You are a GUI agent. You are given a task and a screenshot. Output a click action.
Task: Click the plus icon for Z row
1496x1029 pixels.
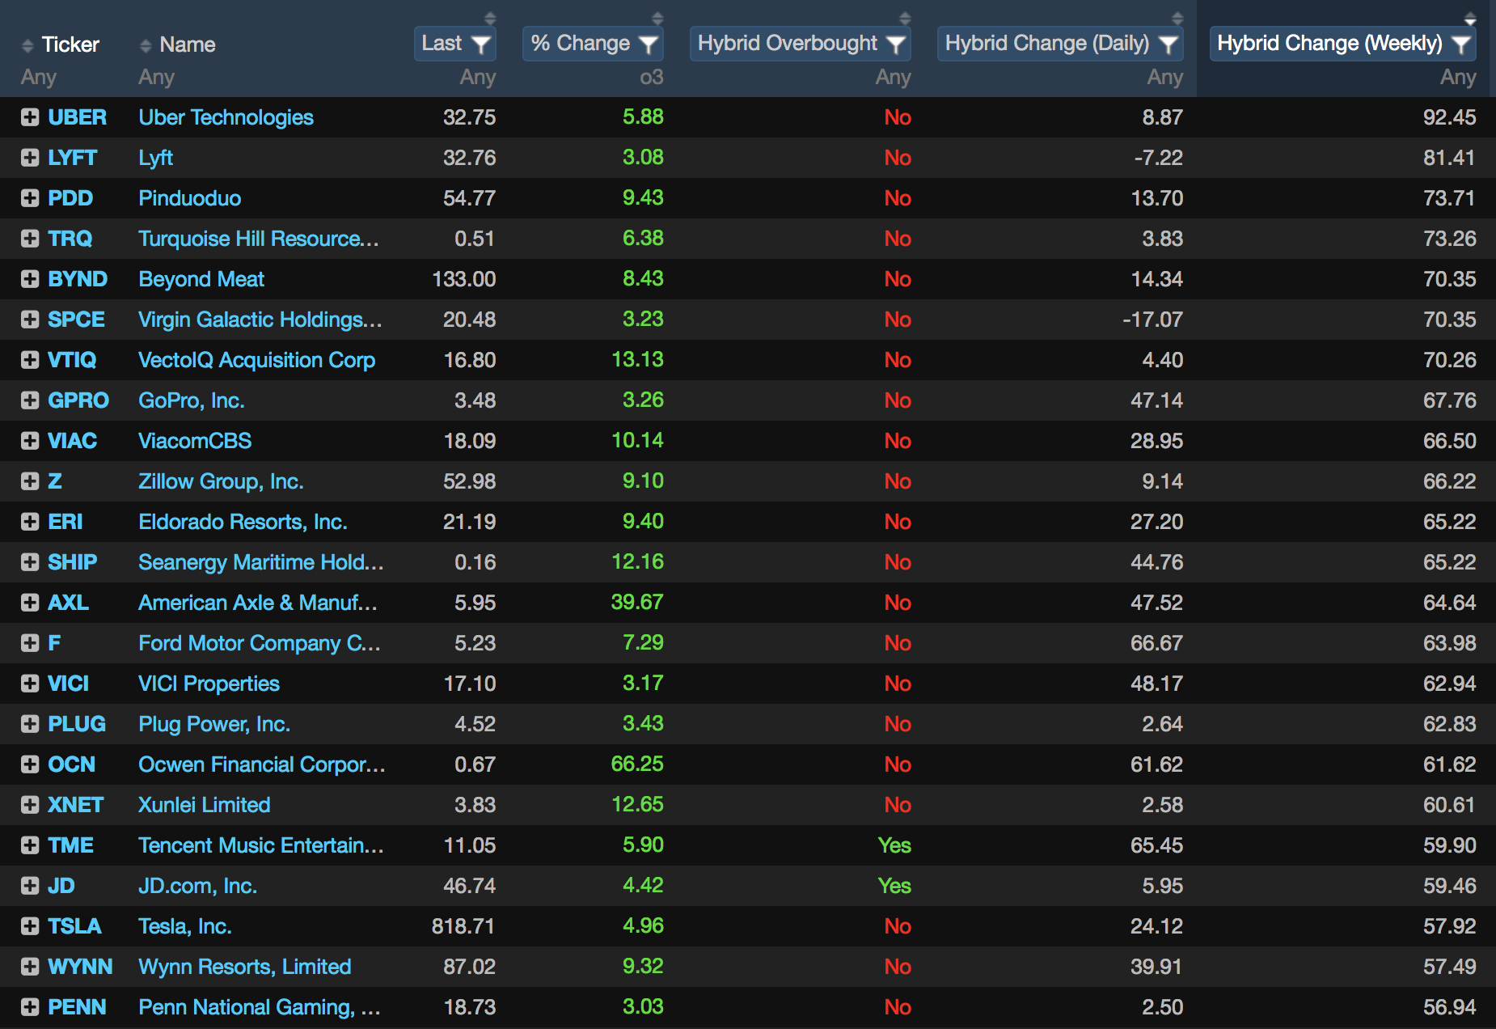30,481
